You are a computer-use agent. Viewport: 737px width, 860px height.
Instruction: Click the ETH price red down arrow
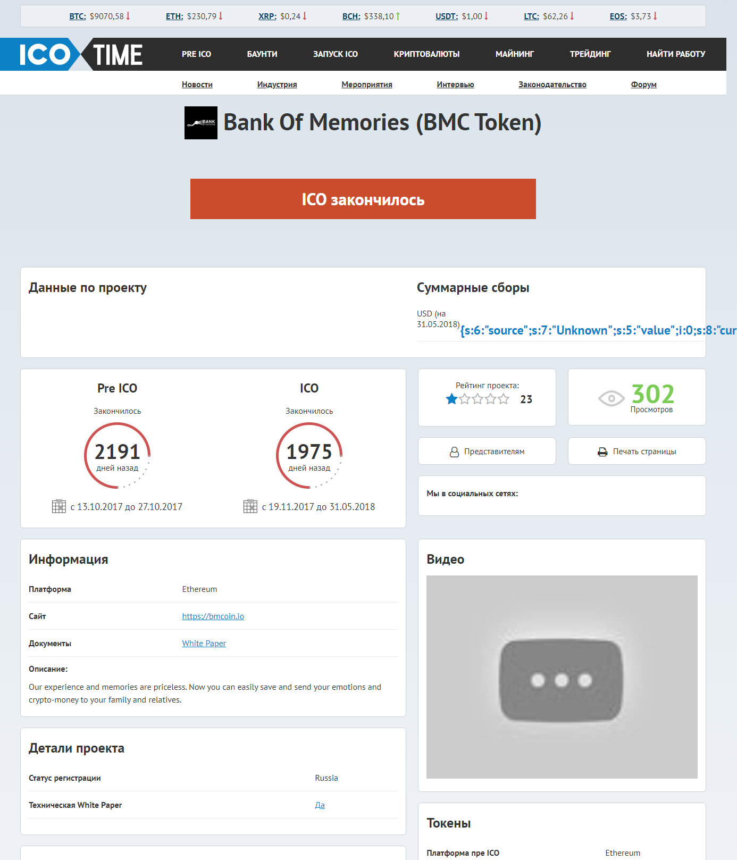pos(221,16)
